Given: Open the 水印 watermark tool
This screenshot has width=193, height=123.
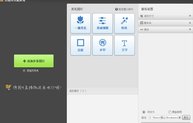Looking at the screenshot, I should point(102,45).
